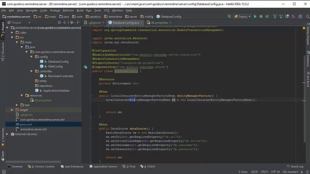Select WebConfig in the project tree
This screenshot has height=174, width=310.
pyautogui.click(x=55, y=67)
